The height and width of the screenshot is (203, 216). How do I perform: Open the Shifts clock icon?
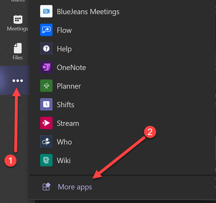(46, 104)
